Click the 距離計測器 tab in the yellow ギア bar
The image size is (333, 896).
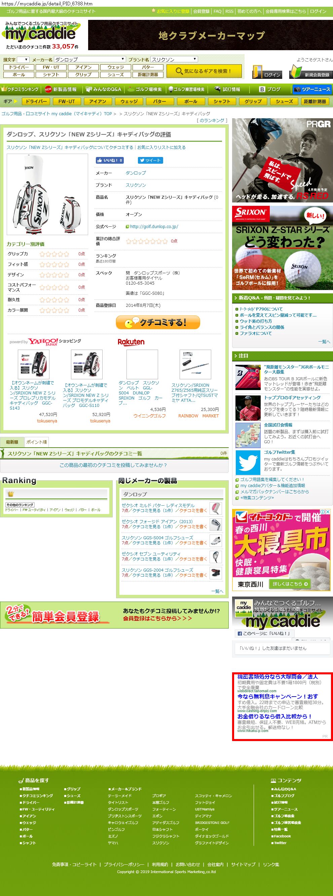[314, 101]
